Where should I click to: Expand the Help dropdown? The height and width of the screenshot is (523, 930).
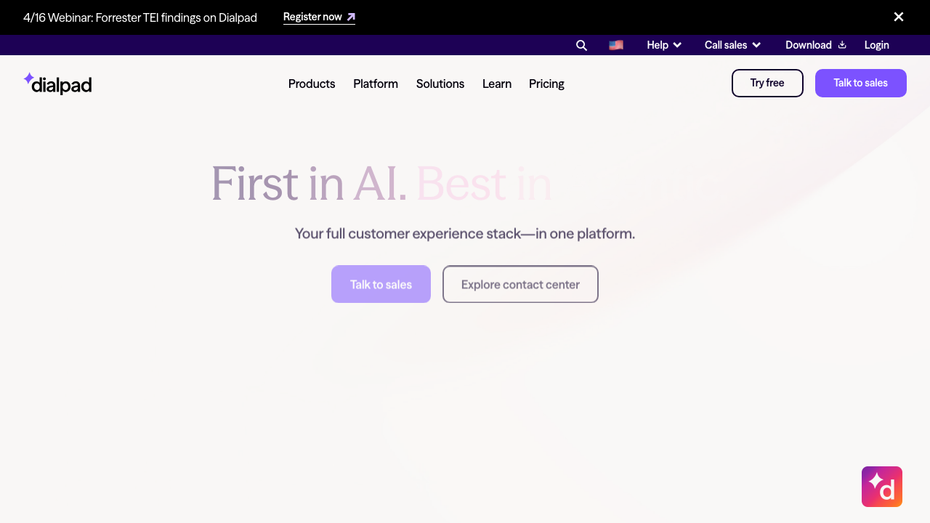coord(664,45)
